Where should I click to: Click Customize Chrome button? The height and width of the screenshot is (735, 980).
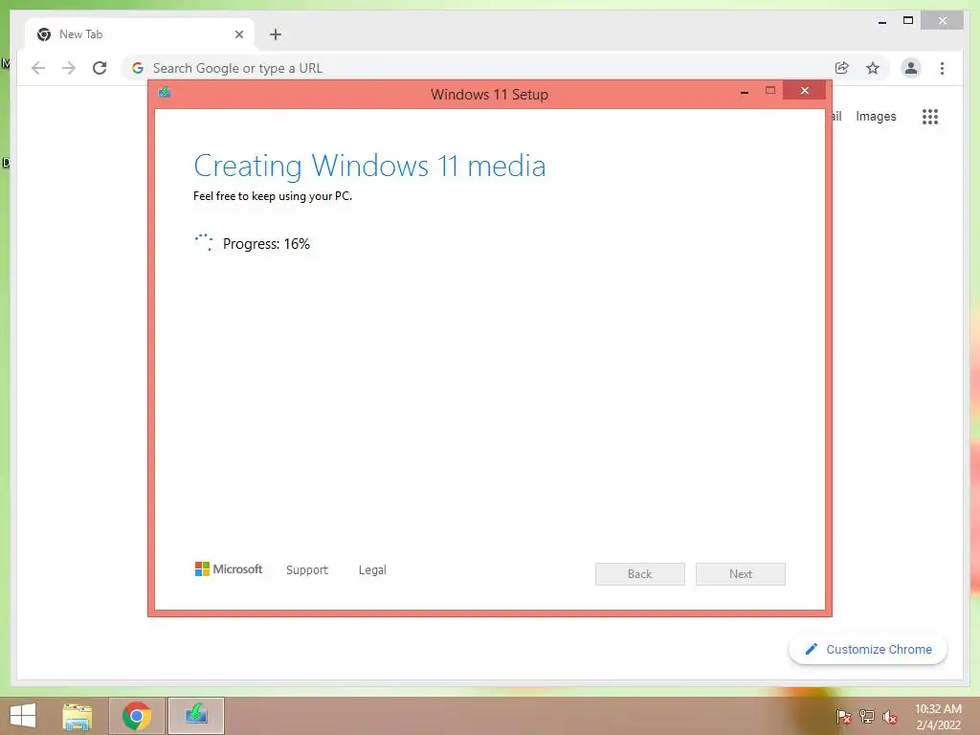point(868,650)
